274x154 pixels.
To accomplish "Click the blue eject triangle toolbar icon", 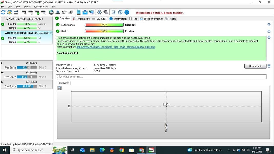I will coord(58,12).
